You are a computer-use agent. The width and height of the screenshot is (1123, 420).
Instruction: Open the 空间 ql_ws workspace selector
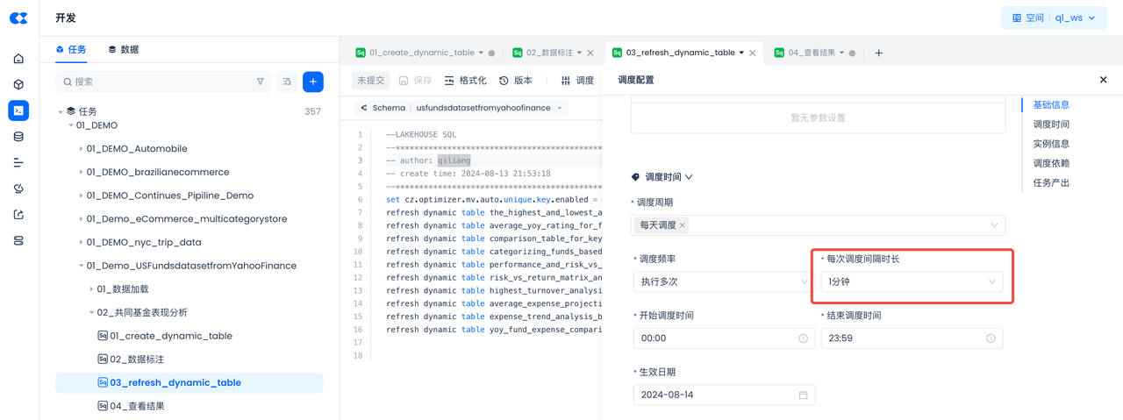click(x=1054, y=18)
